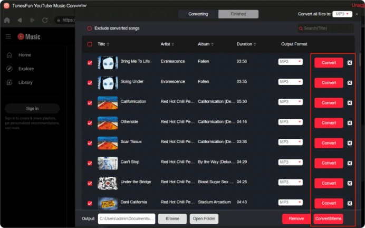Click the Search(Title) input field

pos(326,28)
